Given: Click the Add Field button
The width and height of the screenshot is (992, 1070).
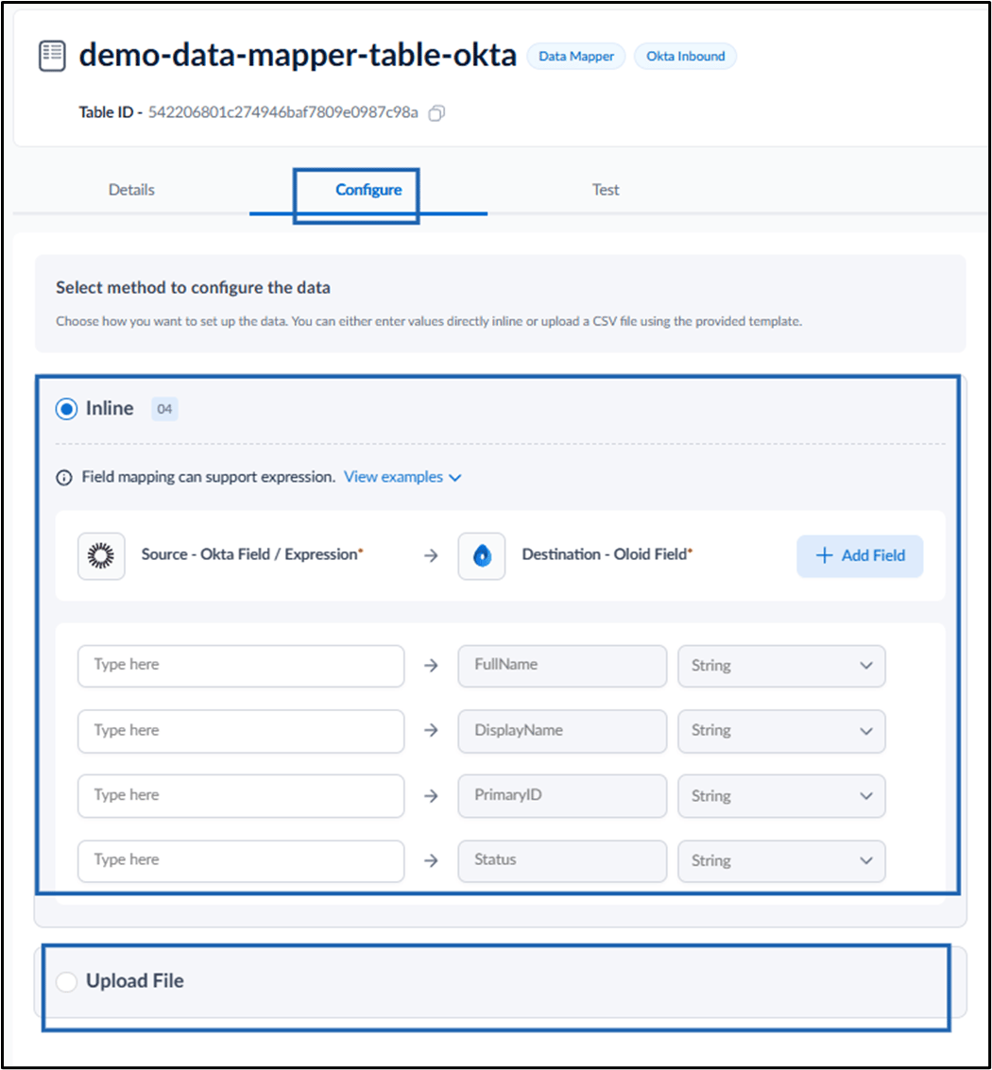Looking at the screenshot, I should pyautogui.click(x=860, y=555).
